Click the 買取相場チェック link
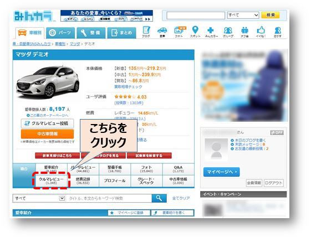311x237 pixels. 128,87
